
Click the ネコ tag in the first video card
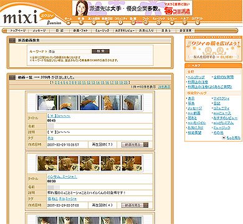point(50,138)
